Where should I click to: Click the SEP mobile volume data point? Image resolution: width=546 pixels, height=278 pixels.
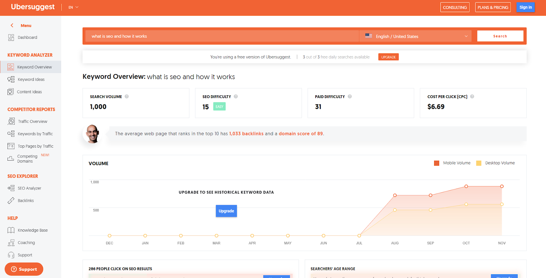point(431,195)
